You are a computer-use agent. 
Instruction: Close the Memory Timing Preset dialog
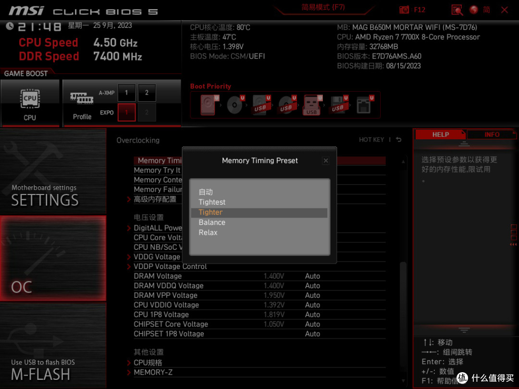[326, 160]
